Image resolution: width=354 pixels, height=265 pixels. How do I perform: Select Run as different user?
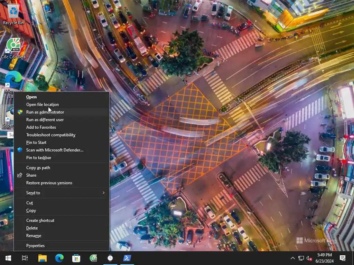(x=62, y=120)
